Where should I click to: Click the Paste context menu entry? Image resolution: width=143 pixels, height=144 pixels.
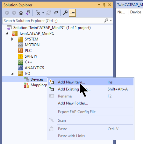90,129
